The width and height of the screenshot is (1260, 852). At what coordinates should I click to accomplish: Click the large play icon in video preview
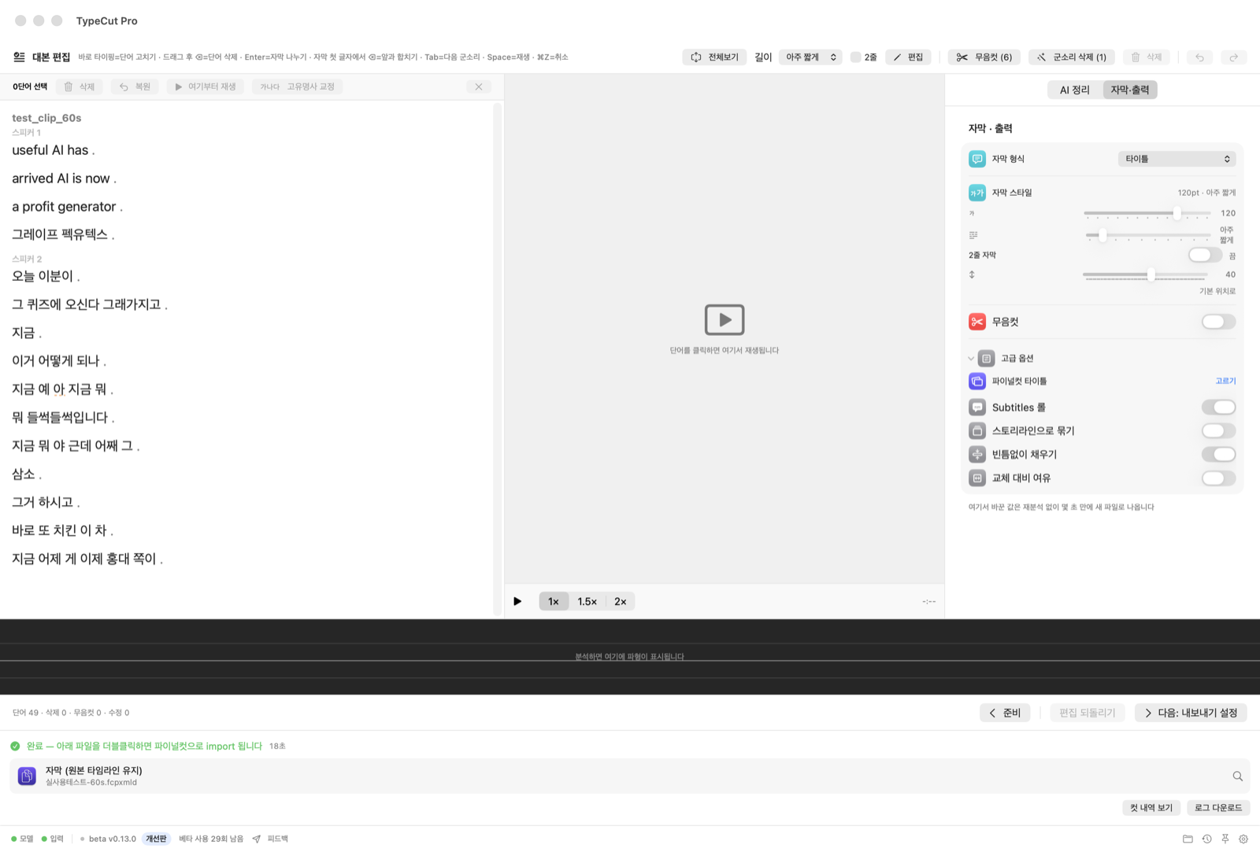724,319
